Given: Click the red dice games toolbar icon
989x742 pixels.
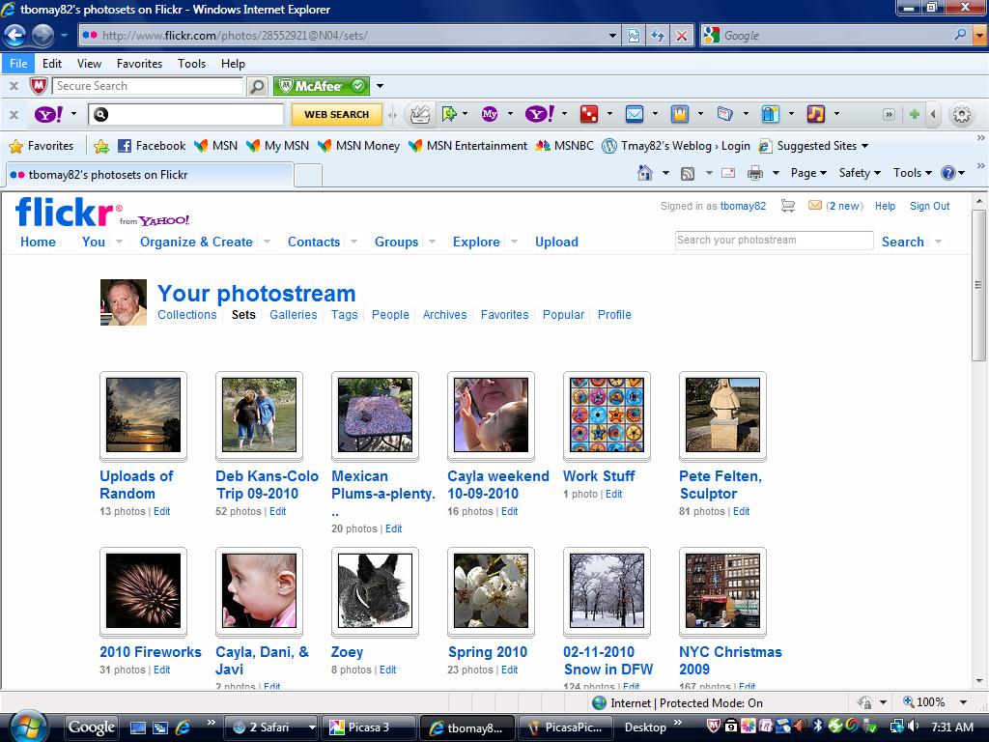Looking at the screenshot, I should pos(587,114).
